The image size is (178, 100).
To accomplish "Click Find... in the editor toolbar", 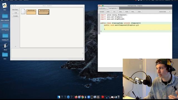I will tap(133, 12).
